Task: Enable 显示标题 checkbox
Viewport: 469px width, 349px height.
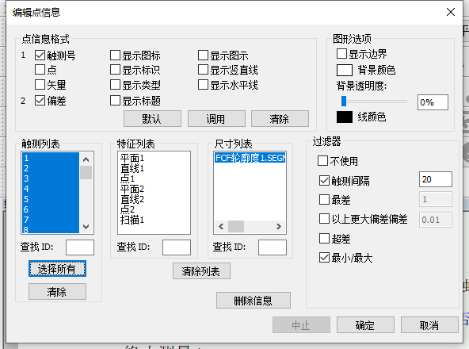Action: (x=115, y=101)
